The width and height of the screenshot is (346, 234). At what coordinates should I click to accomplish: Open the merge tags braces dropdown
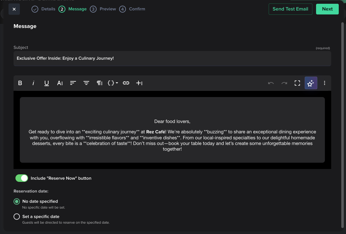point(112,83)
